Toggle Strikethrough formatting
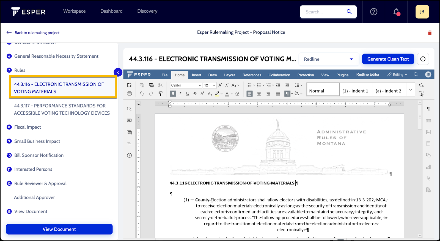Viewport: 440px width, 241px height. tap(195, 94)
